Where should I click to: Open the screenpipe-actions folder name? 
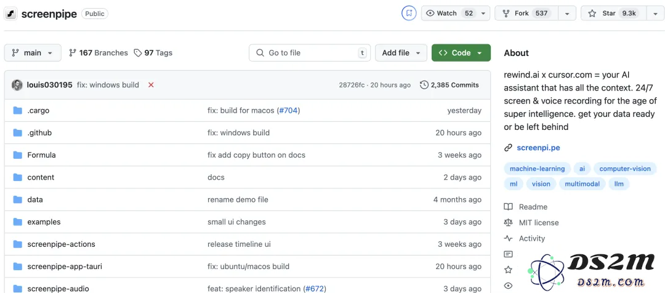click(61, 244)
